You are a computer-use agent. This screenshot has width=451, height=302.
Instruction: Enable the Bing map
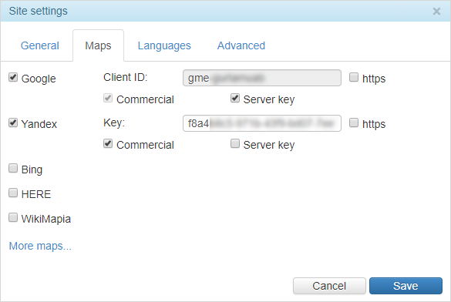(x=13, y=168)
